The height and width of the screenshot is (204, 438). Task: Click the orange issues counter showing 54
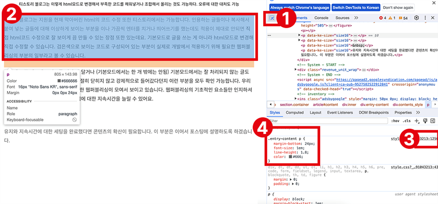(x=403, y=18)
